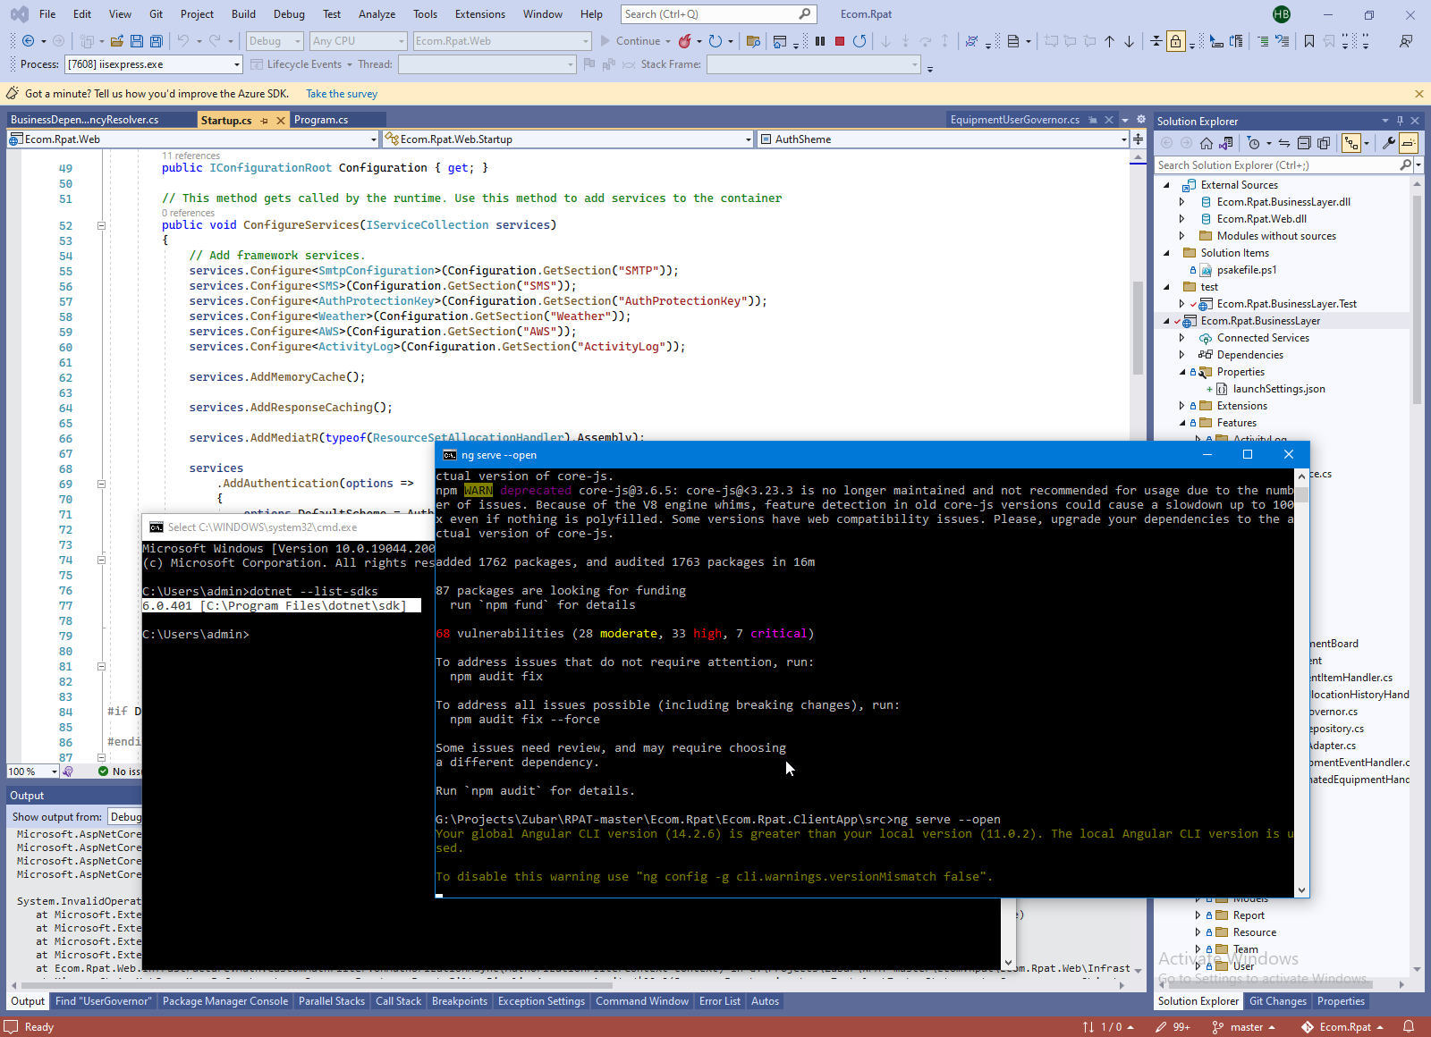Expand the Connected Services node
The image size is (1431, 1037).
pyautogui.click(x=1181, y=338)
